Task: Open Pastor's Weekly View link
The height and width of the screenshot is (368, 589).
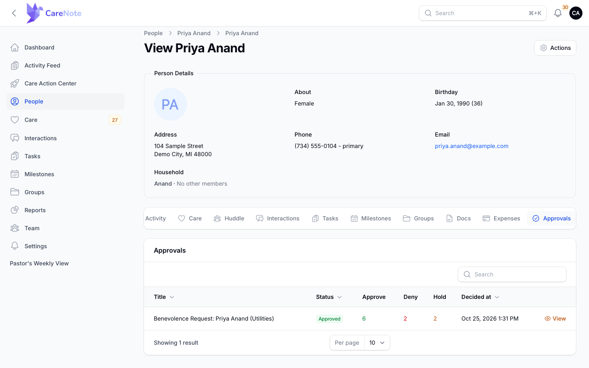Action: pos(39,263)
